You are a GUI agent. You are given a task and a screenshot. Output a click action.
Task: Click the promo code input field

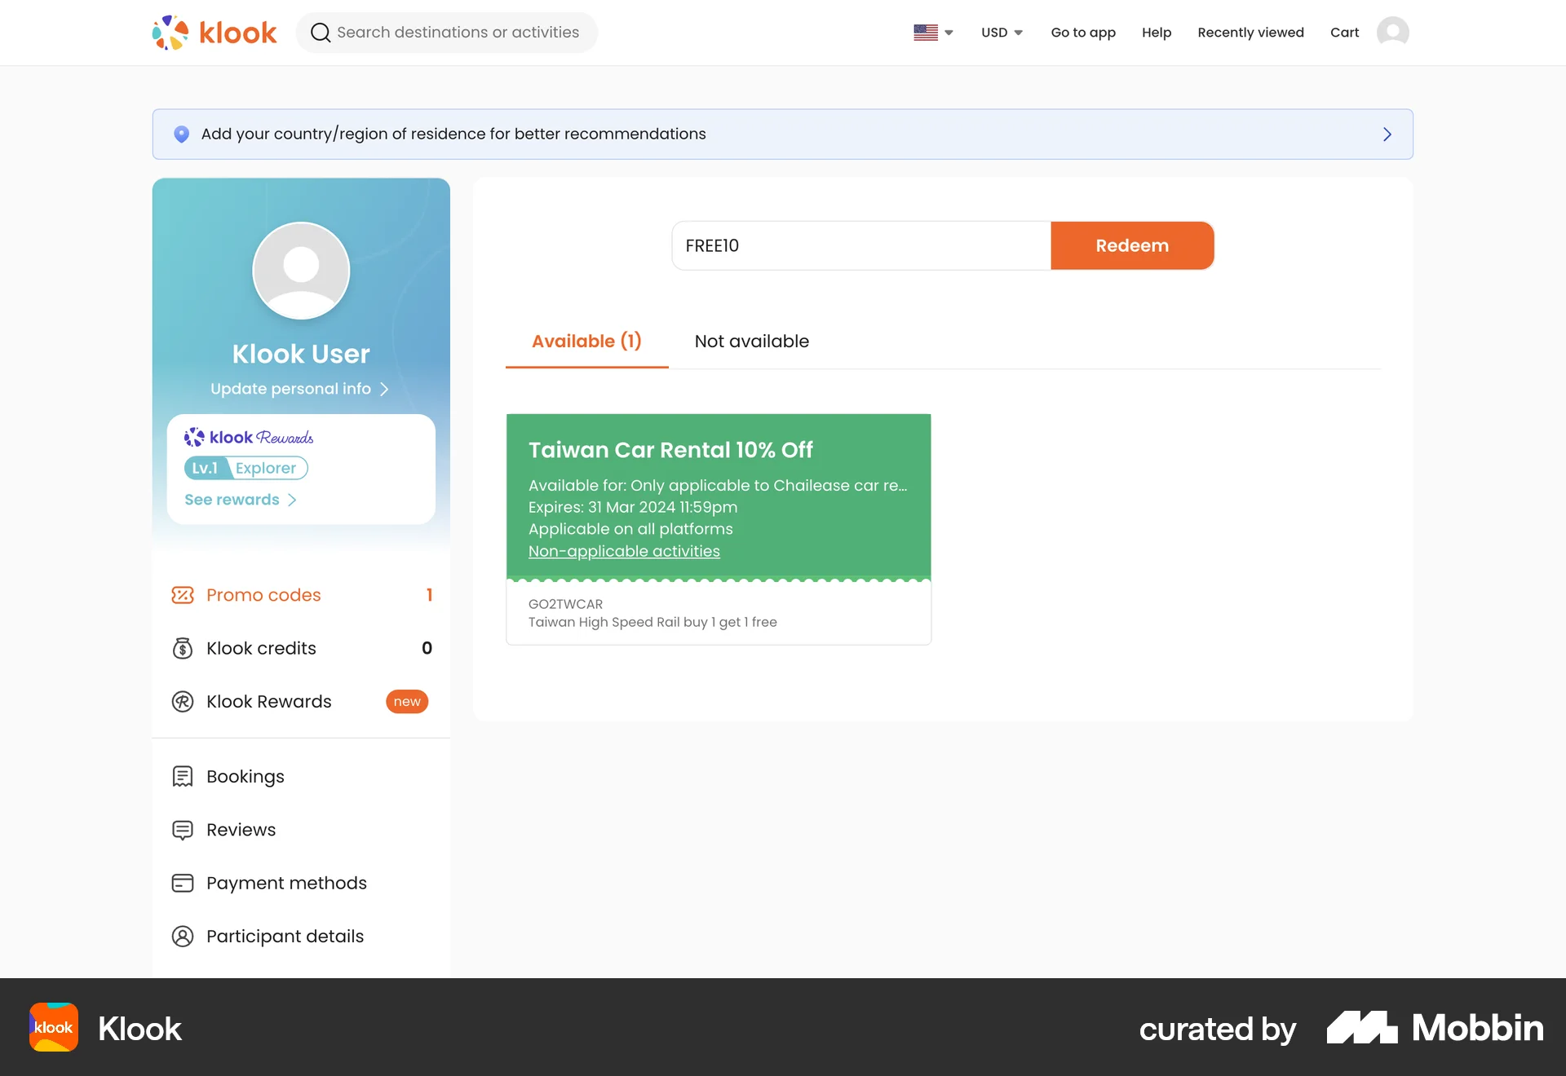tap(860, 246)
